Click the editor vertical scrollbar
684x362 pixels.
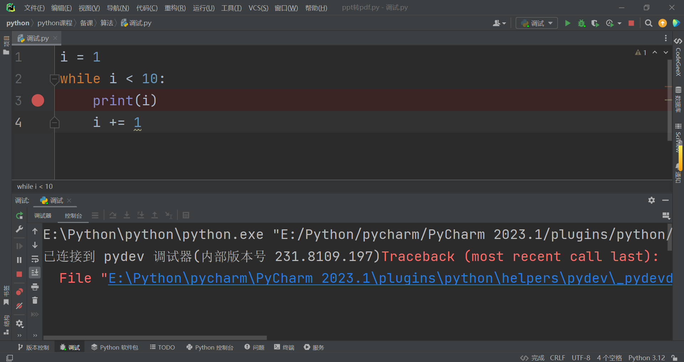tap(669, 100)
